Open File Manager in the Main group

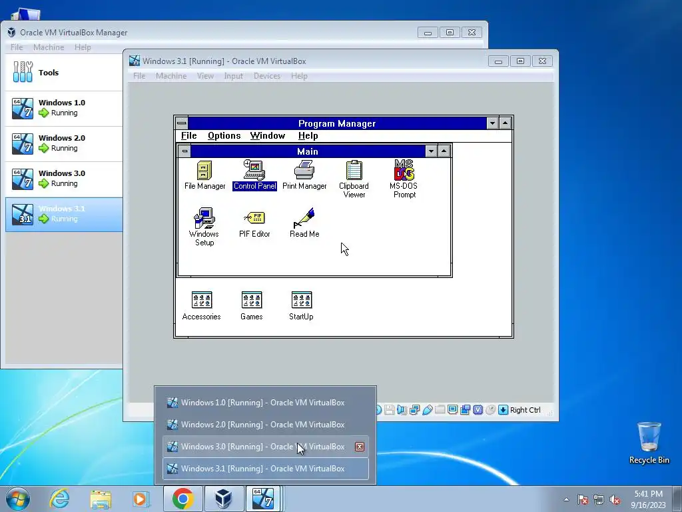(204, 175)
